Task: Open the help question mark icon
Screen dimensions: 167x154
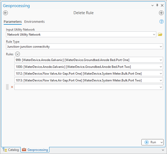Action: 161,21
